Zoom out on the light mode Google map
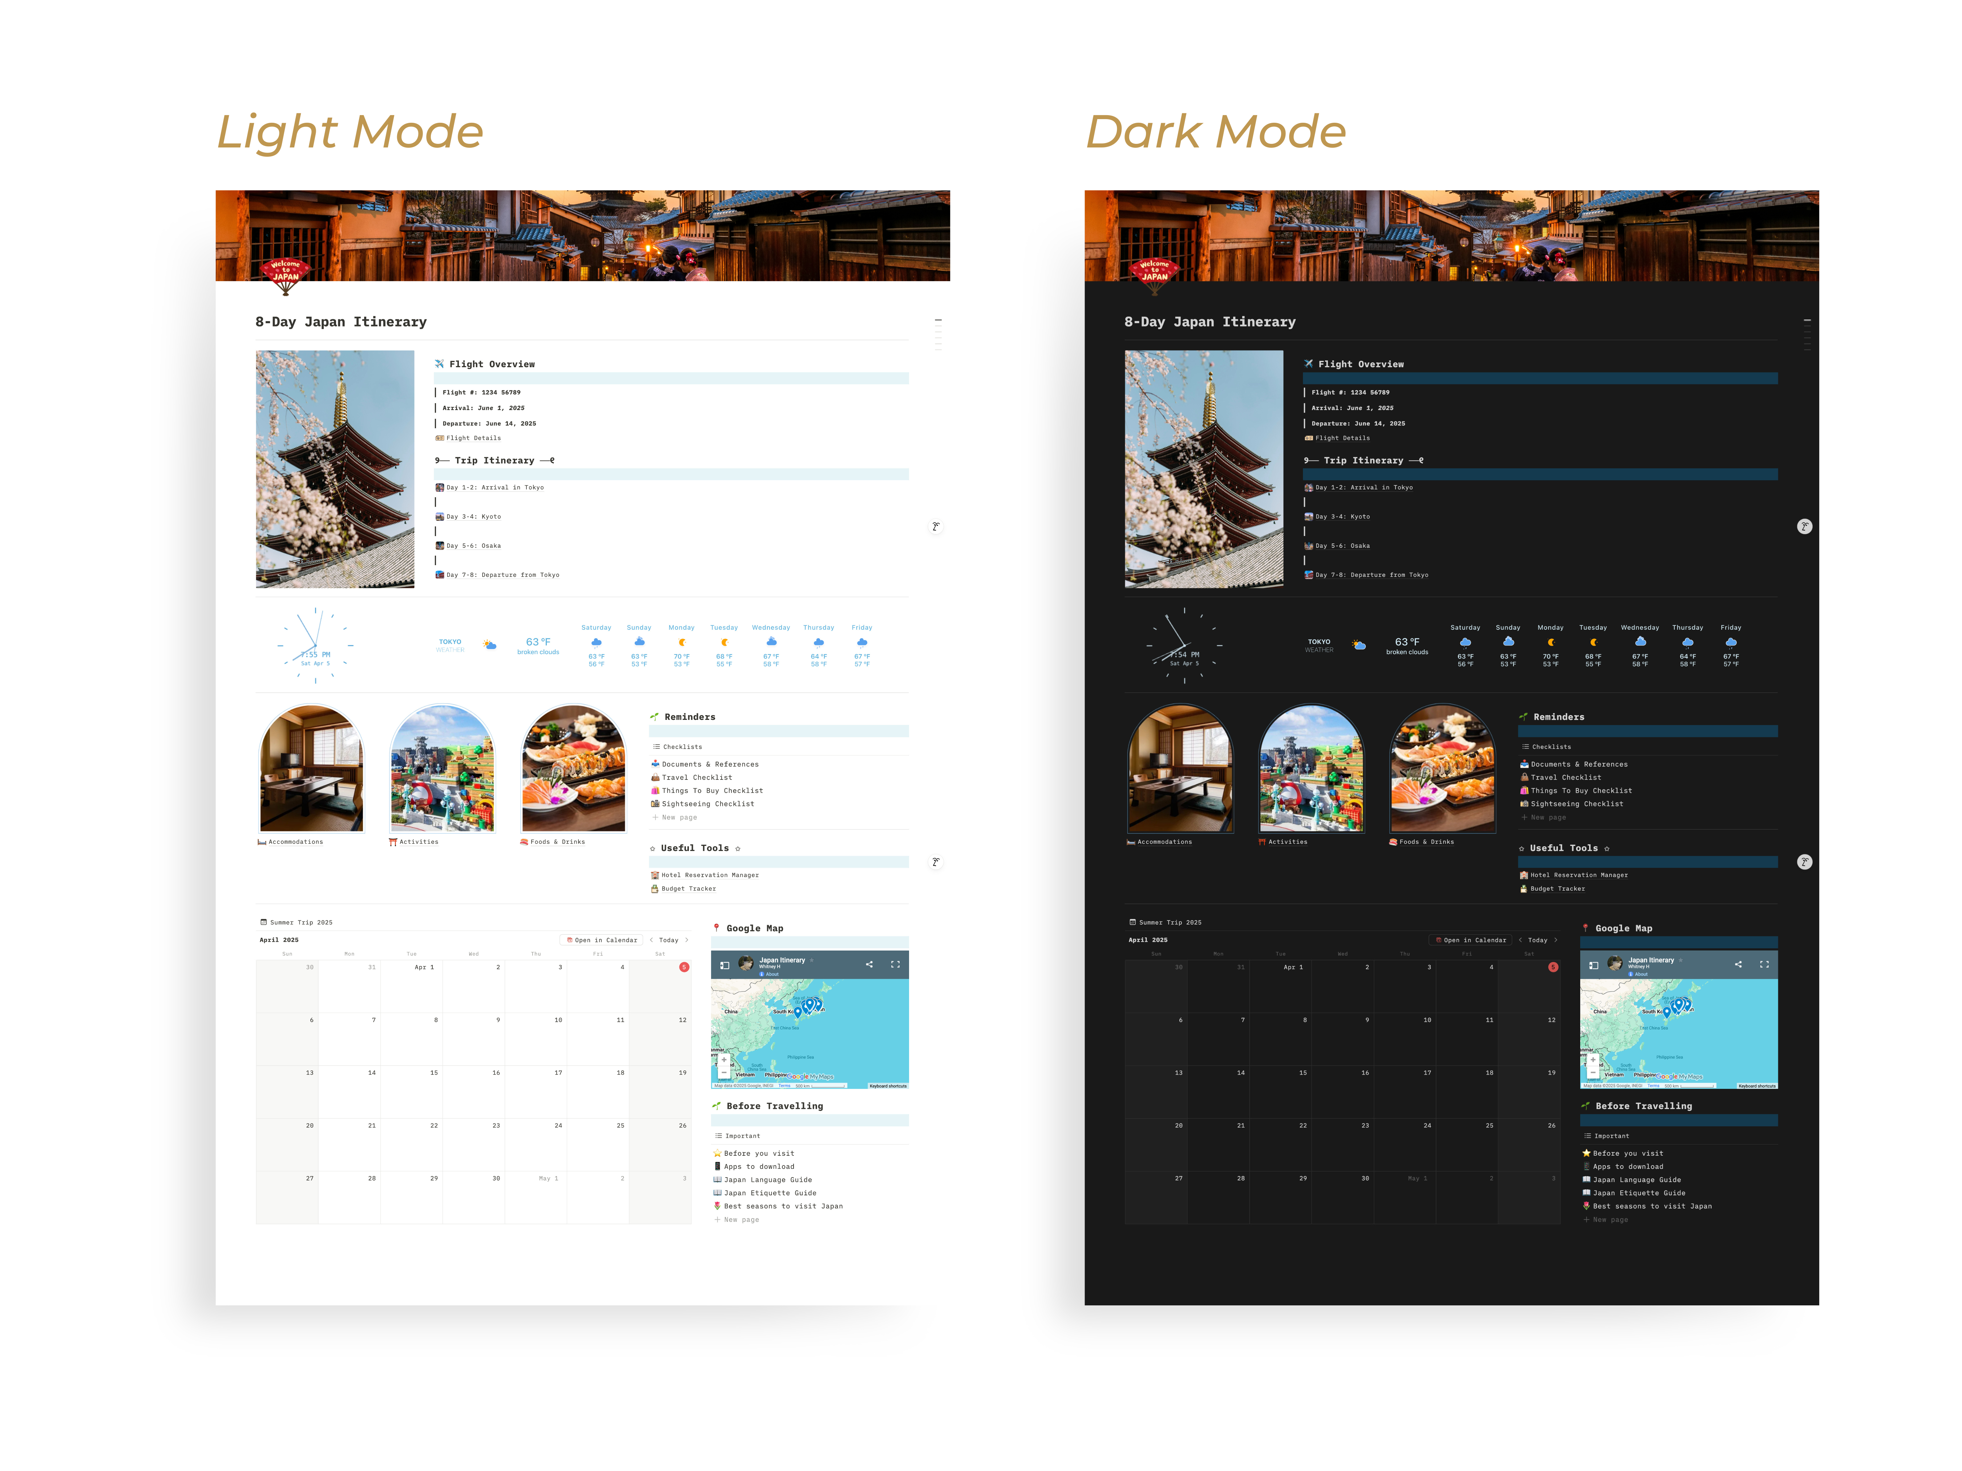 tap(724, 1073)
